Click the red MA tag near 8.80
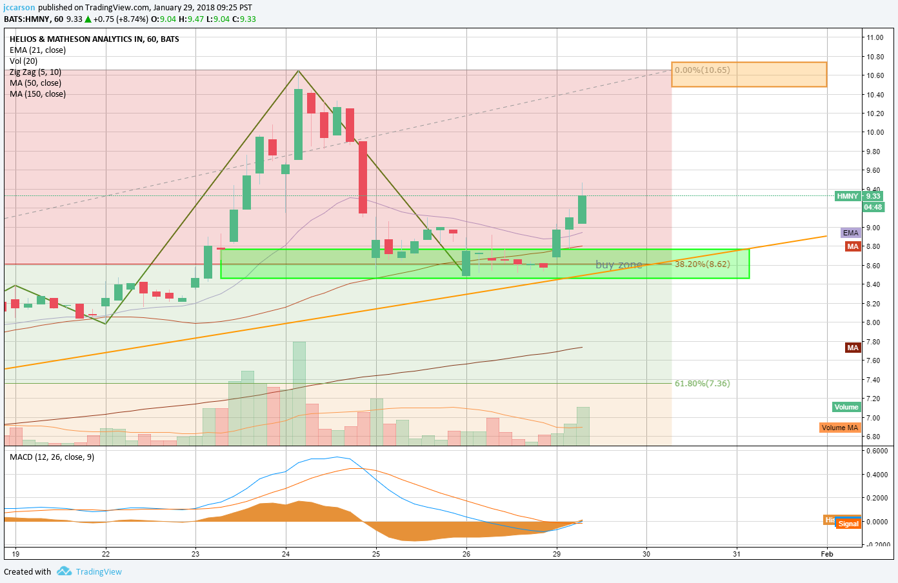This screenshot has width=898, height=583. pos(853,246)
